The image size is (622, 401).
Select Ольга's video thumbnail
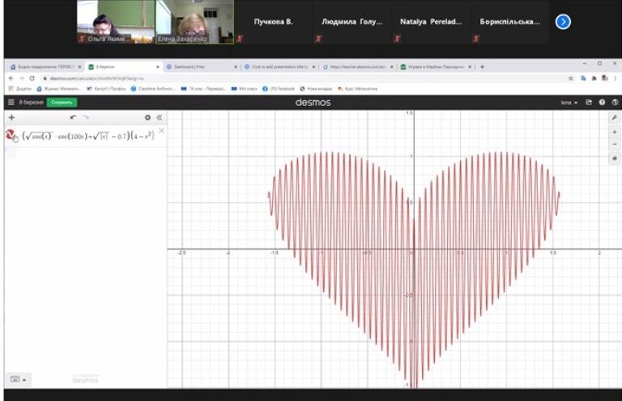point(116,21)
